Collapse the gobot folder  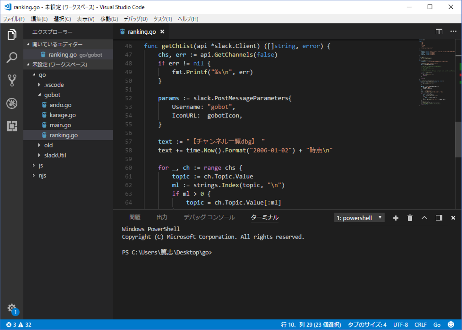click(52, 95)
